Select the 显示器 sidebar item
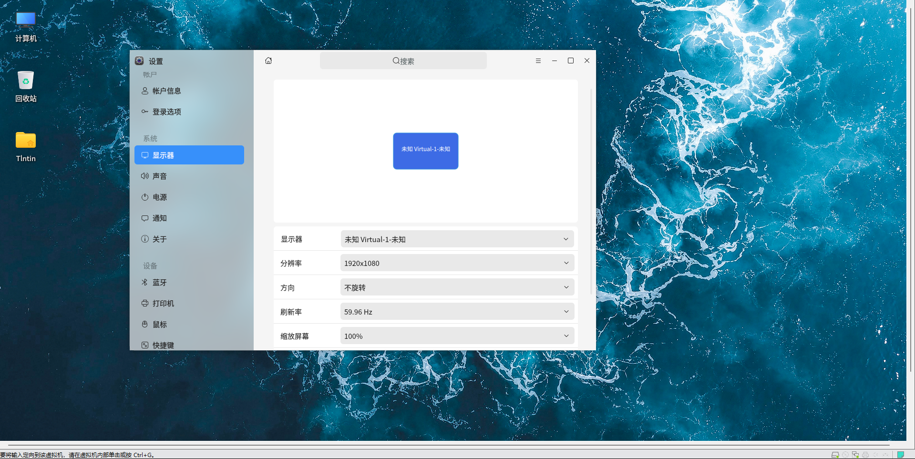This screenshot has height=459, width=915. [189, 155]
